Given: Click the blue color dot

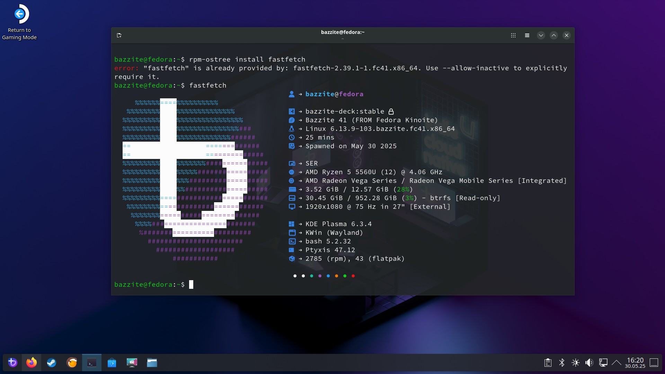Looking at the screenshot, I should tap(328, 276).
